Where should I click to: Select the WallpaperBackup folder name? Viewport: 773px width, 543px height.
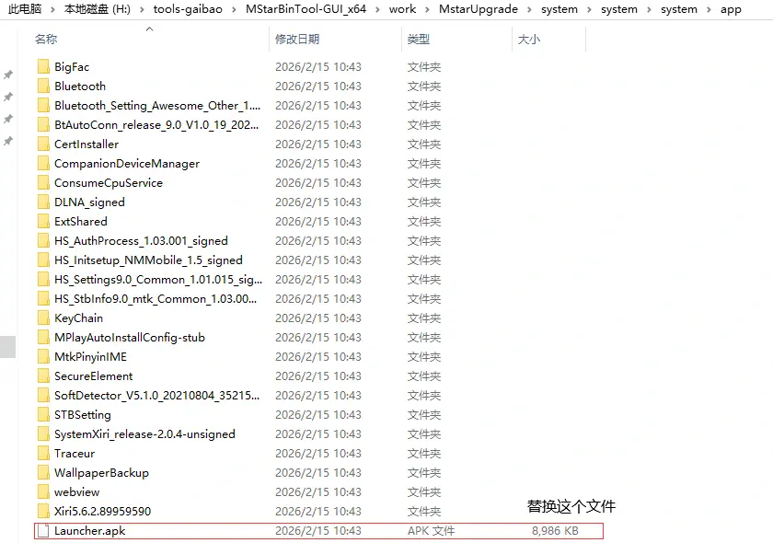tap(101, 473)
